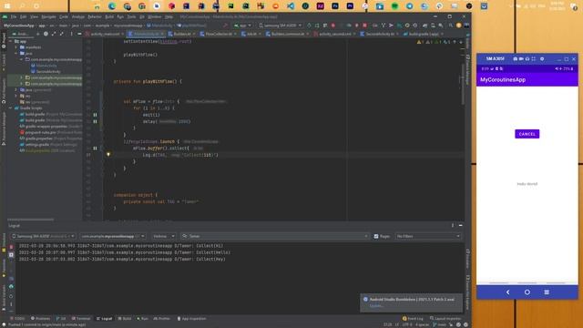
Task: Open the Samsung SM-A305F device selector
Action: click(x=280, y=26)
